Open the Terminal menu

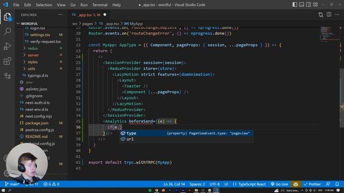point(100,5)
